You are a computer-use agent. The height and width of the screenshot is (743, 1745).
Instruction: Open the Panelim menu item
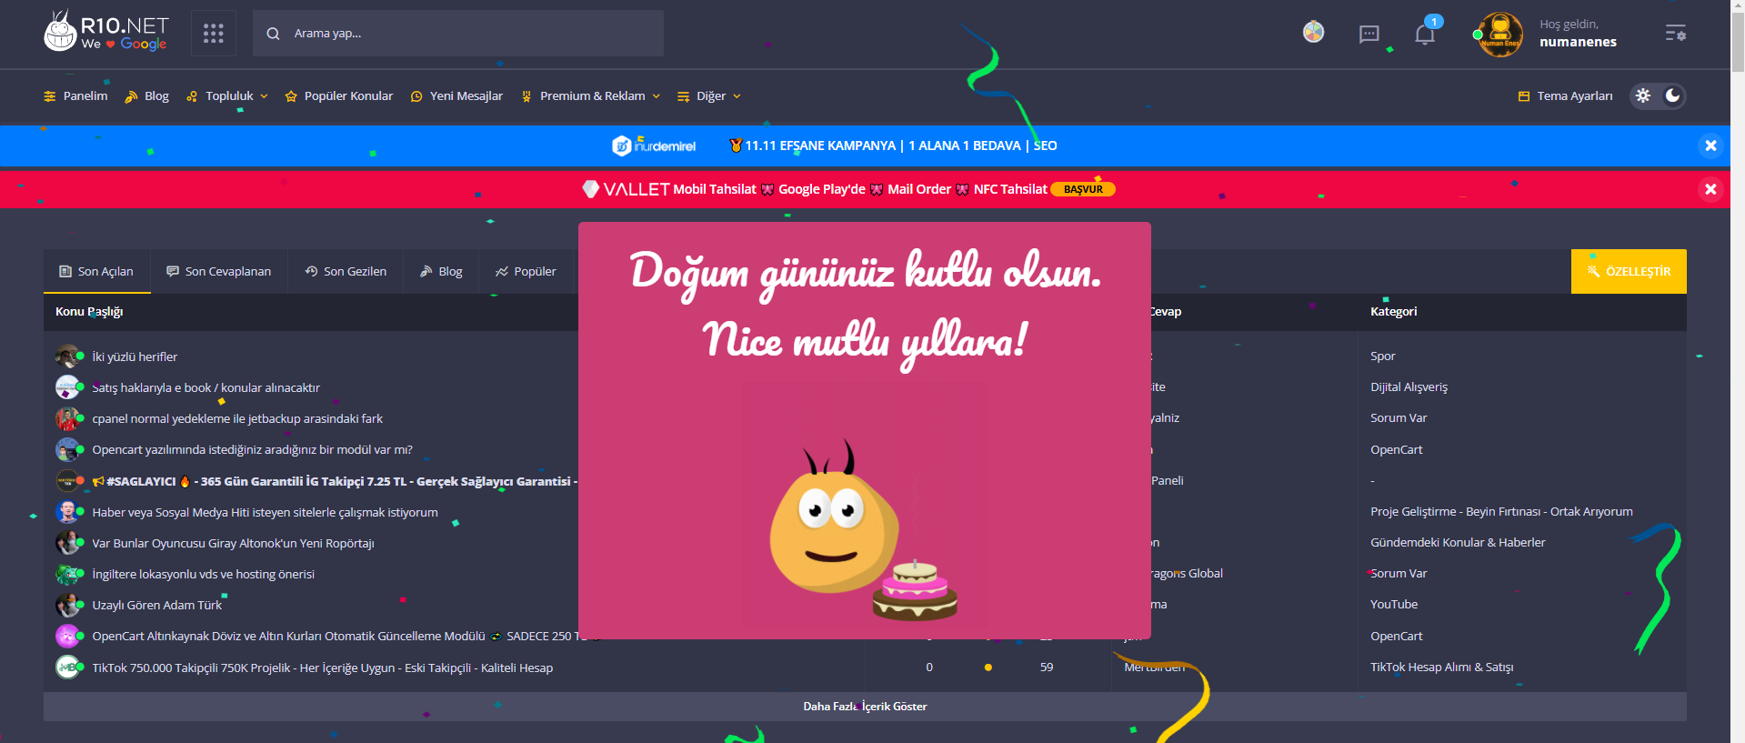click(75, 95)
